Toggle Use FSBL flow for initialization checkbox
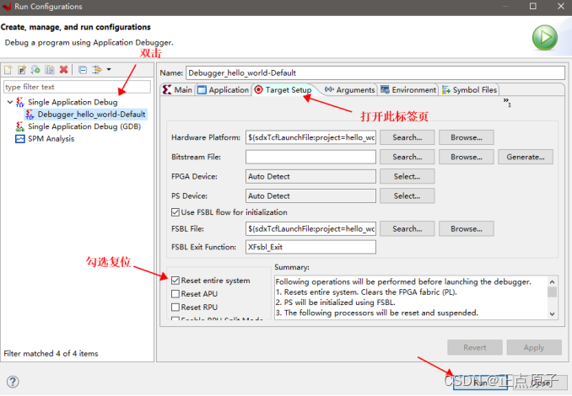 pyautogui.click(x=175, y=212)
